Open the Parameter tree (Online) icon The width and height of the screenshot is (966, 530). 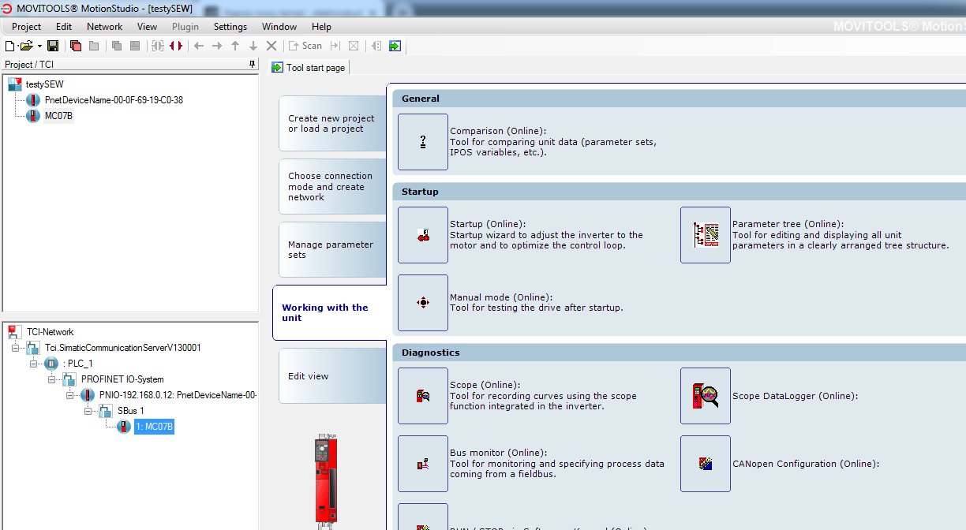click(706, 235)
